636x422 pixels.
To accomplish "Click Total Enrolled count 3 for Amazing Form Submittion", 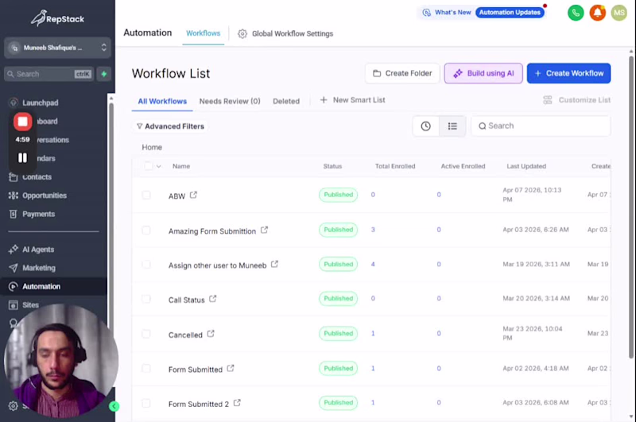I will click(373, 230).
